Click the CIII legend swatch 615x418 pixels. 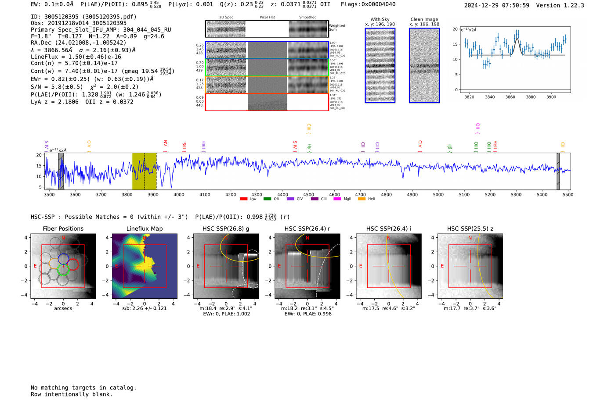[315, 199]
